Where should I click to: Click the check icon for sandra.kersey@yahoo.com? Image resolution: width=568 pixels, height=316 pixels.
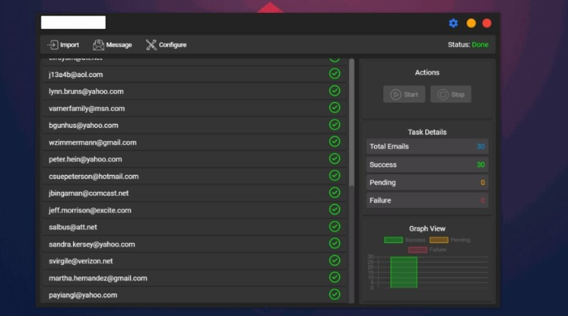(x=334, y=244)
